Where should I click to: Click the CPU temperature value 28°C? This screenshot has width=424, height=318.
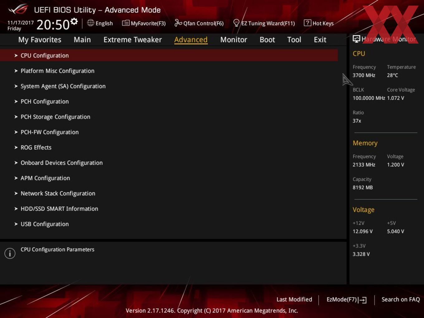pyautogui.click(x=393, y=75)
